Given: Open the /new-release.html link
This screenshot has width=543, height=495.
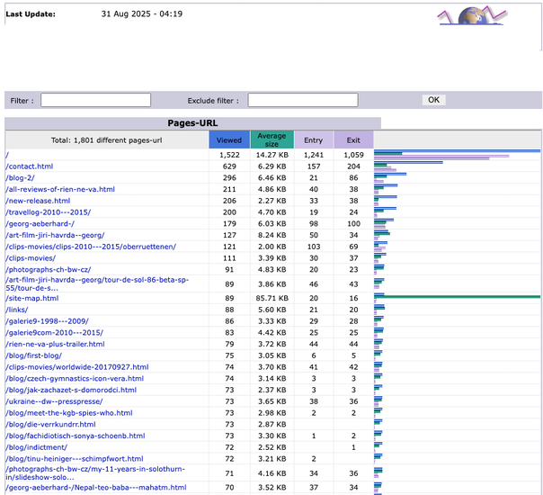Looking at the screenshot, I should point(38,201).
